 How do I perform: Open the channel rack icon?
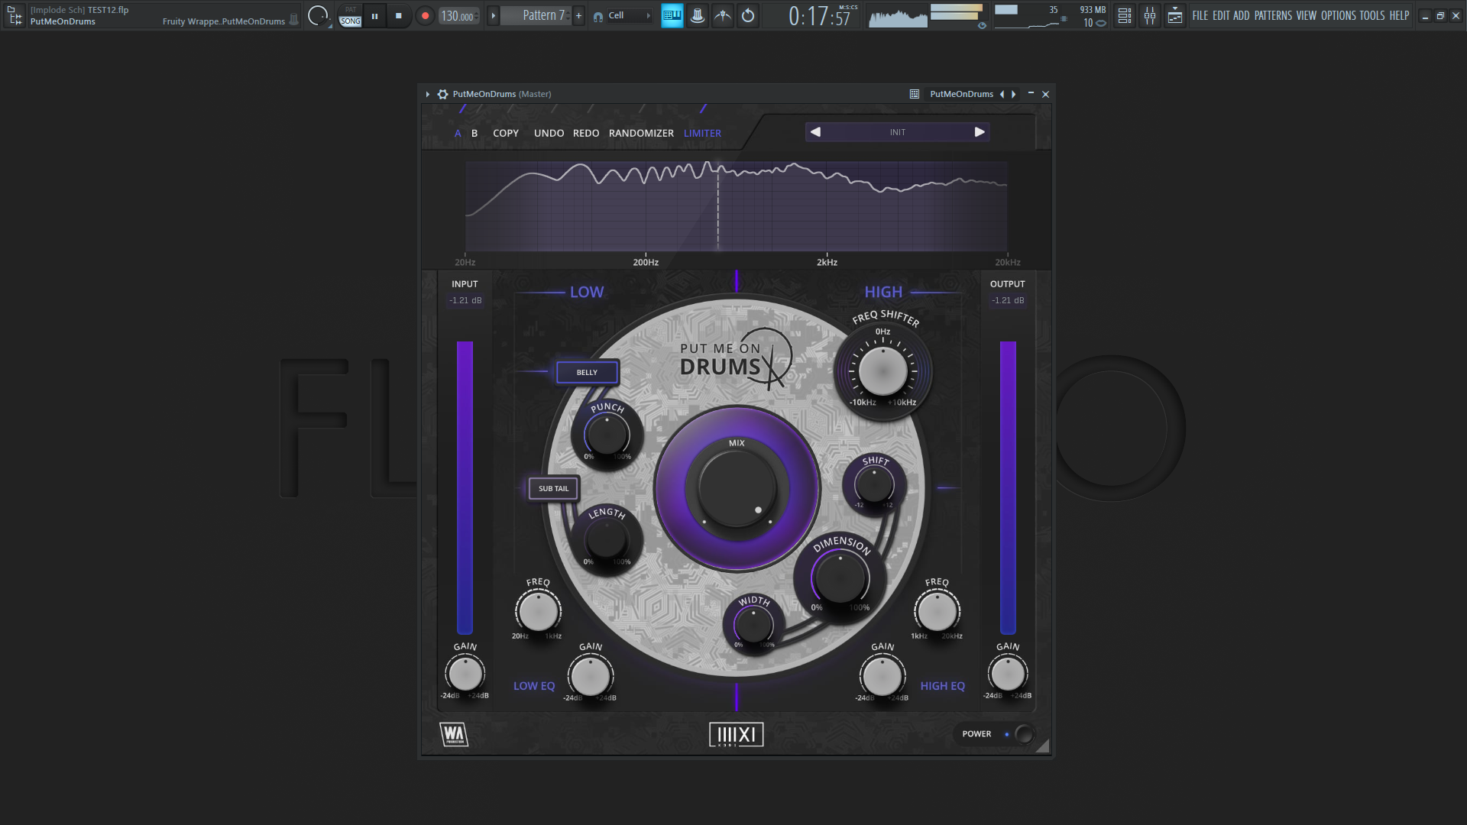point(1124,15)
